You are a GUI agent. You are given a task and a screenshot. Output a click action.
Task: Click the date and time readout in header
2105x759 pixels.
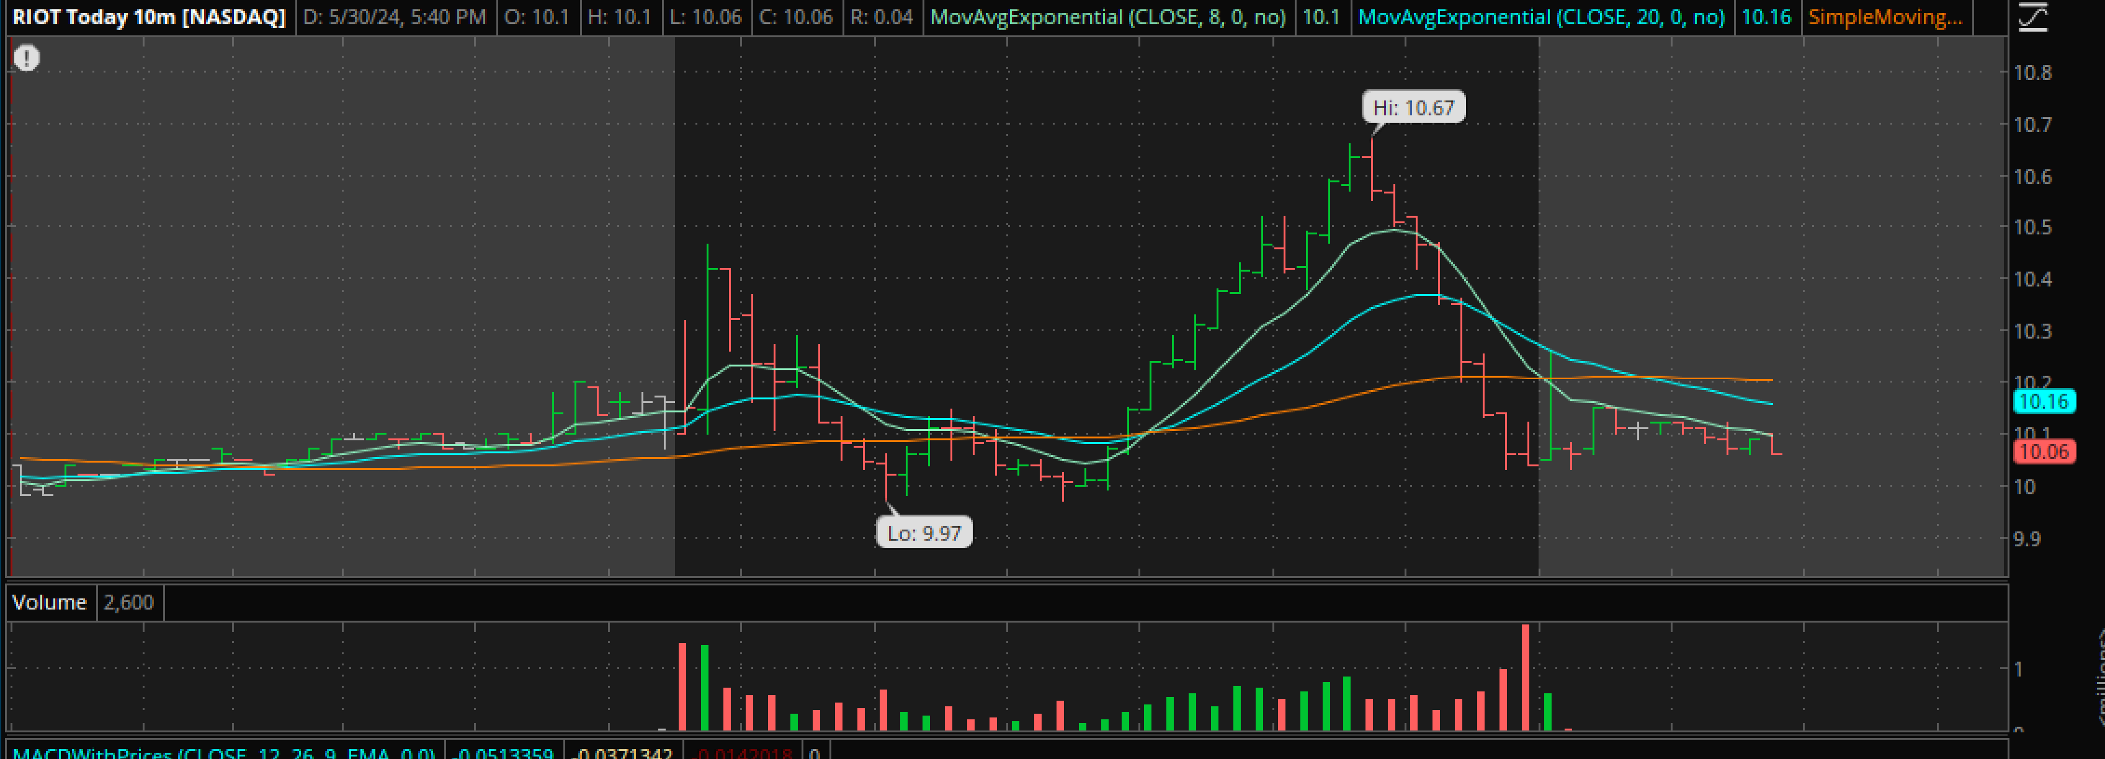(x=394, y=17)
